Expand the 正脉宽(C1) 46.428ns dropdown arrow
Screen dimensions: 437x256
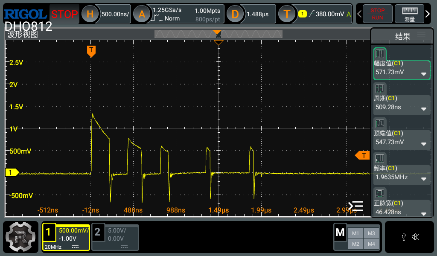424,214
